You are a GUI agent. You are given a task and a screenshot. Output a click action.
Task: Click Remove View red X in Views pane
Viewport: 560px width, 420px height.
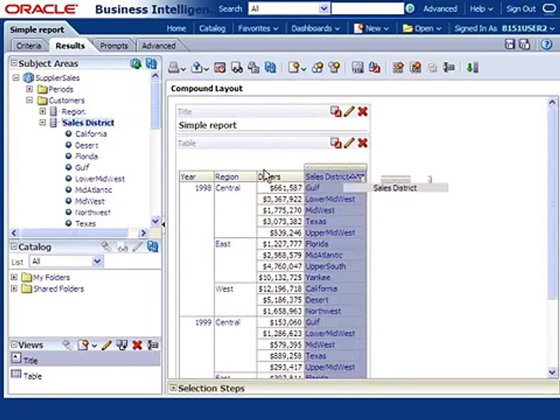(137, 345)
